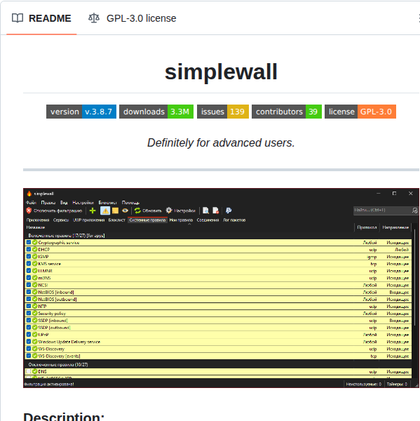Switch to the Сервисы tab
The image size is (420, 421).
(61, 220)
